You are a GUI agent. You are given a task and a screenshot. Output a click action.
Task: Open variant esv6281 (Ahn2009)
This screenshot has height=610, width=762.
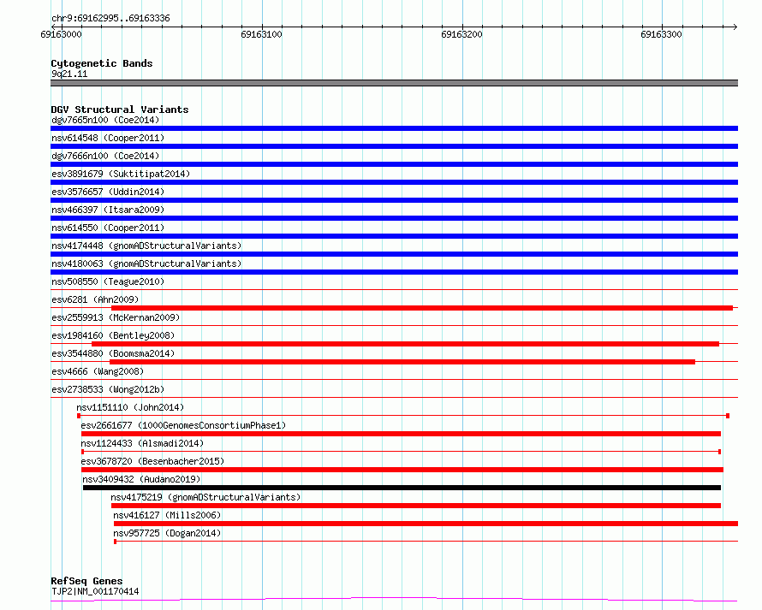95,299
